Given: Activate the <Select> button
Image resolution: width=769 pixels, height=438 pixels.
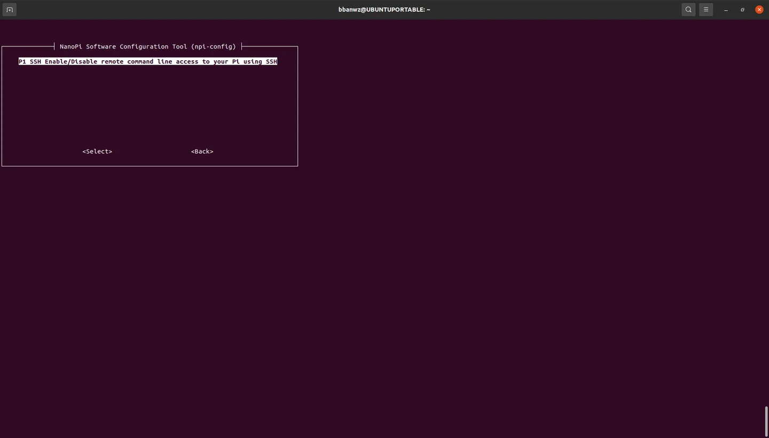Looking at the screenshot, I should click(x=97, y=152).
